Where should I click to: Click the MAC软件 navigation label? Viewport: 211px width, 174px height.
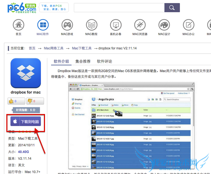[43, 34]
